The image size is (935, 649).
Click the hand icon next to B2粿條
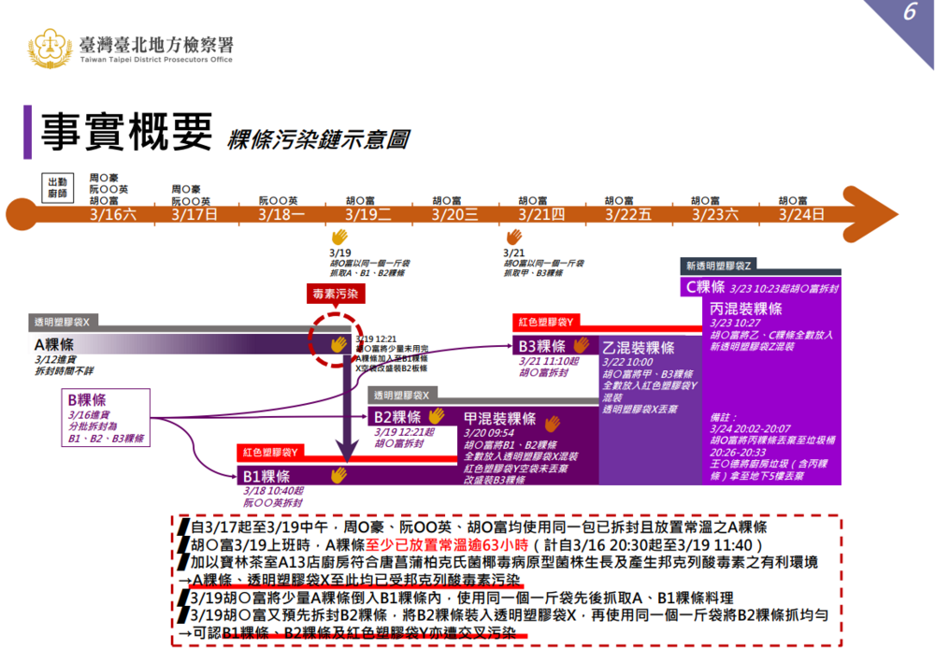pyautogui.click(x=437, y=416)
